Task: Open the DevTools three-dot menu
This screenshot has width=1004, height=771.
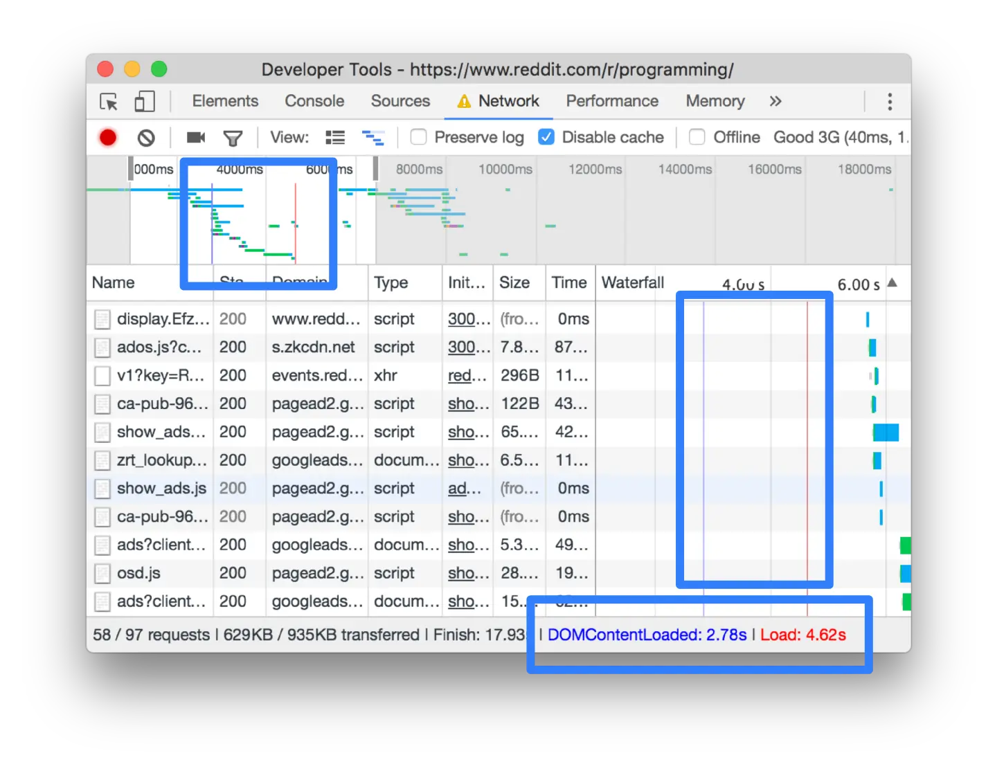Action: coord(890,102)
